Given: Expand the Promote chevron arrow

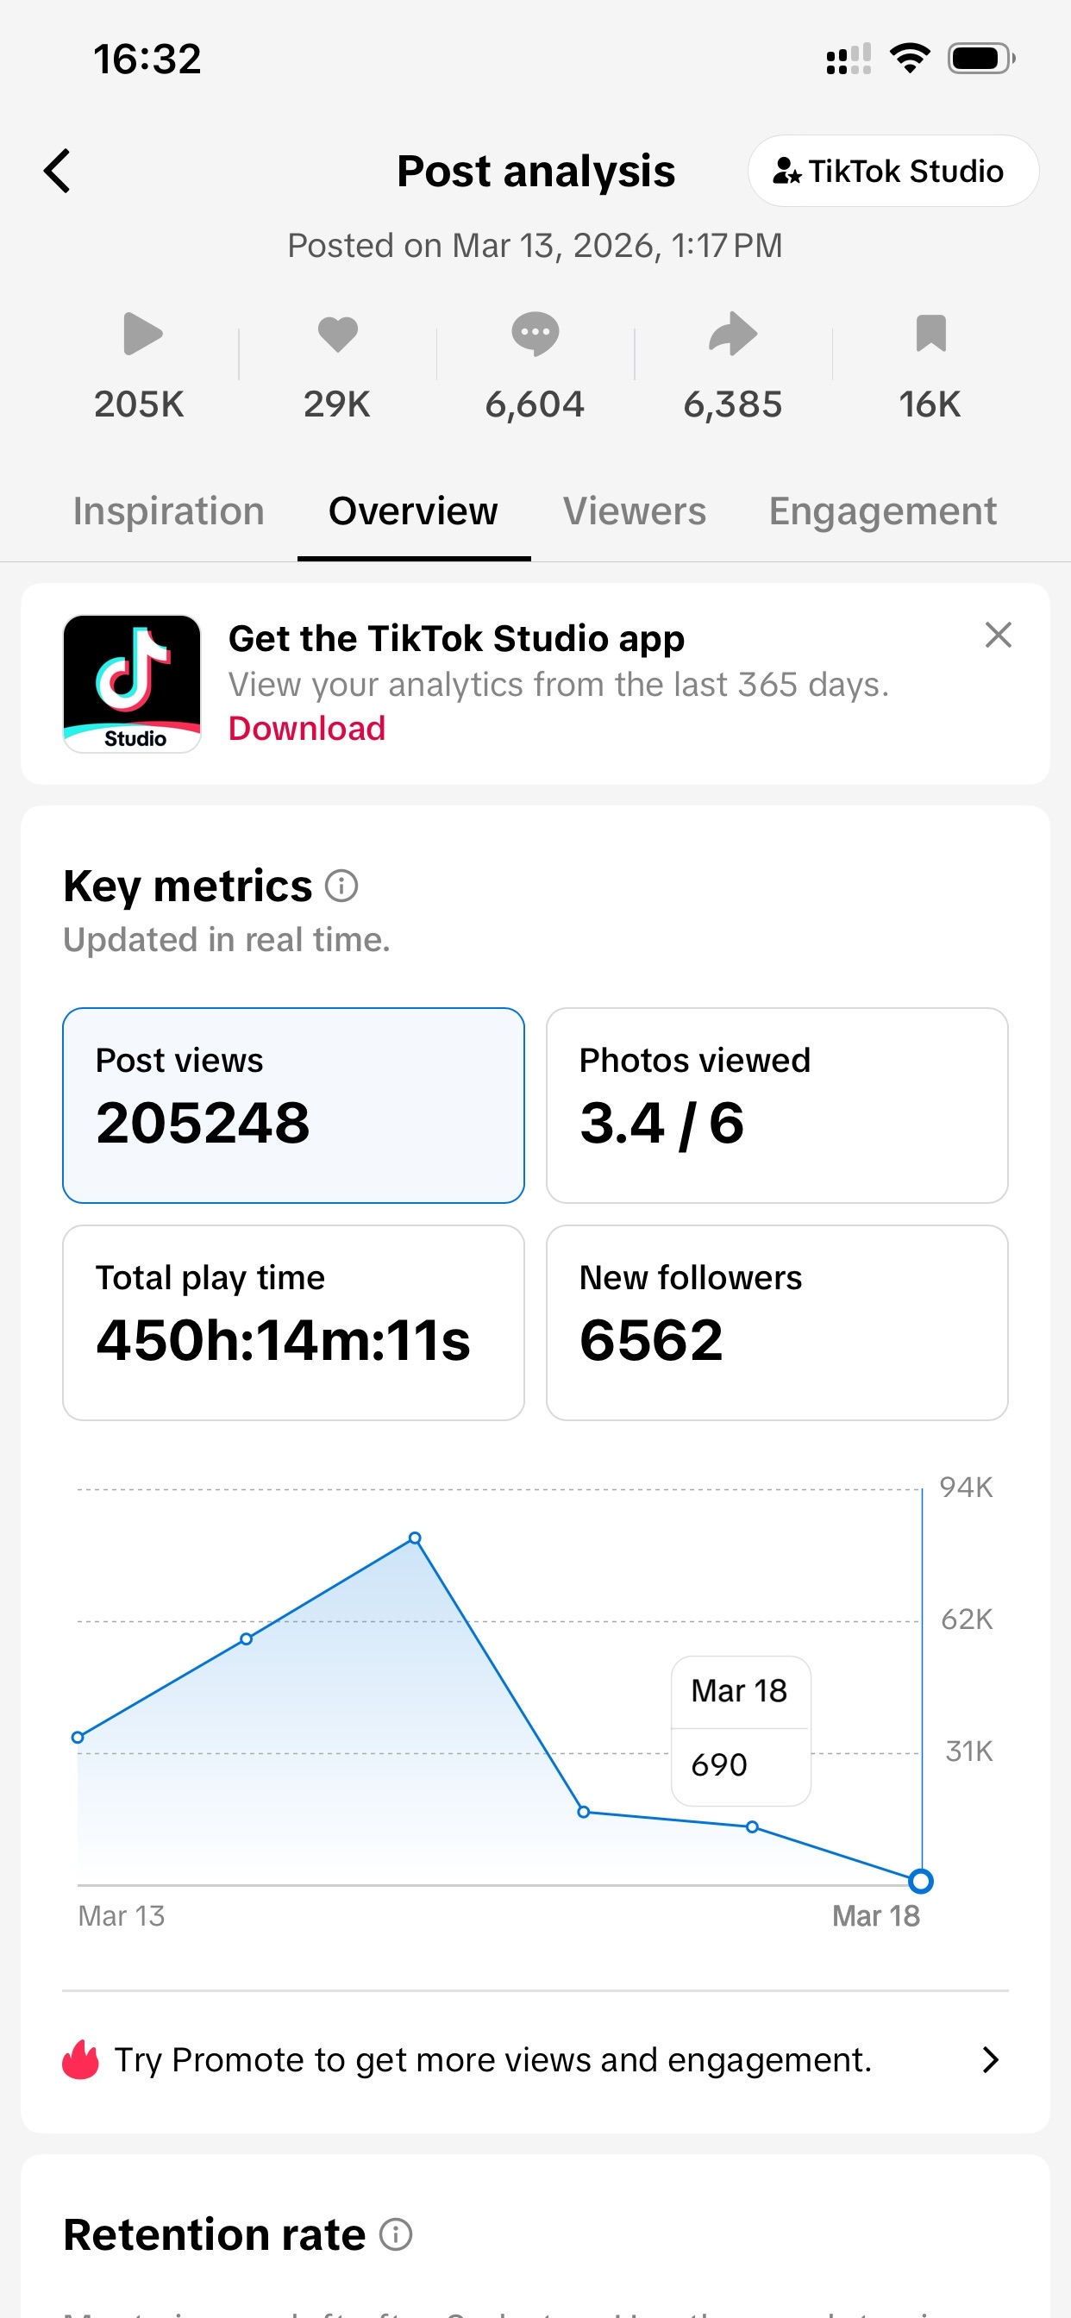Looking at the screenshot, I should (991, 2060).
